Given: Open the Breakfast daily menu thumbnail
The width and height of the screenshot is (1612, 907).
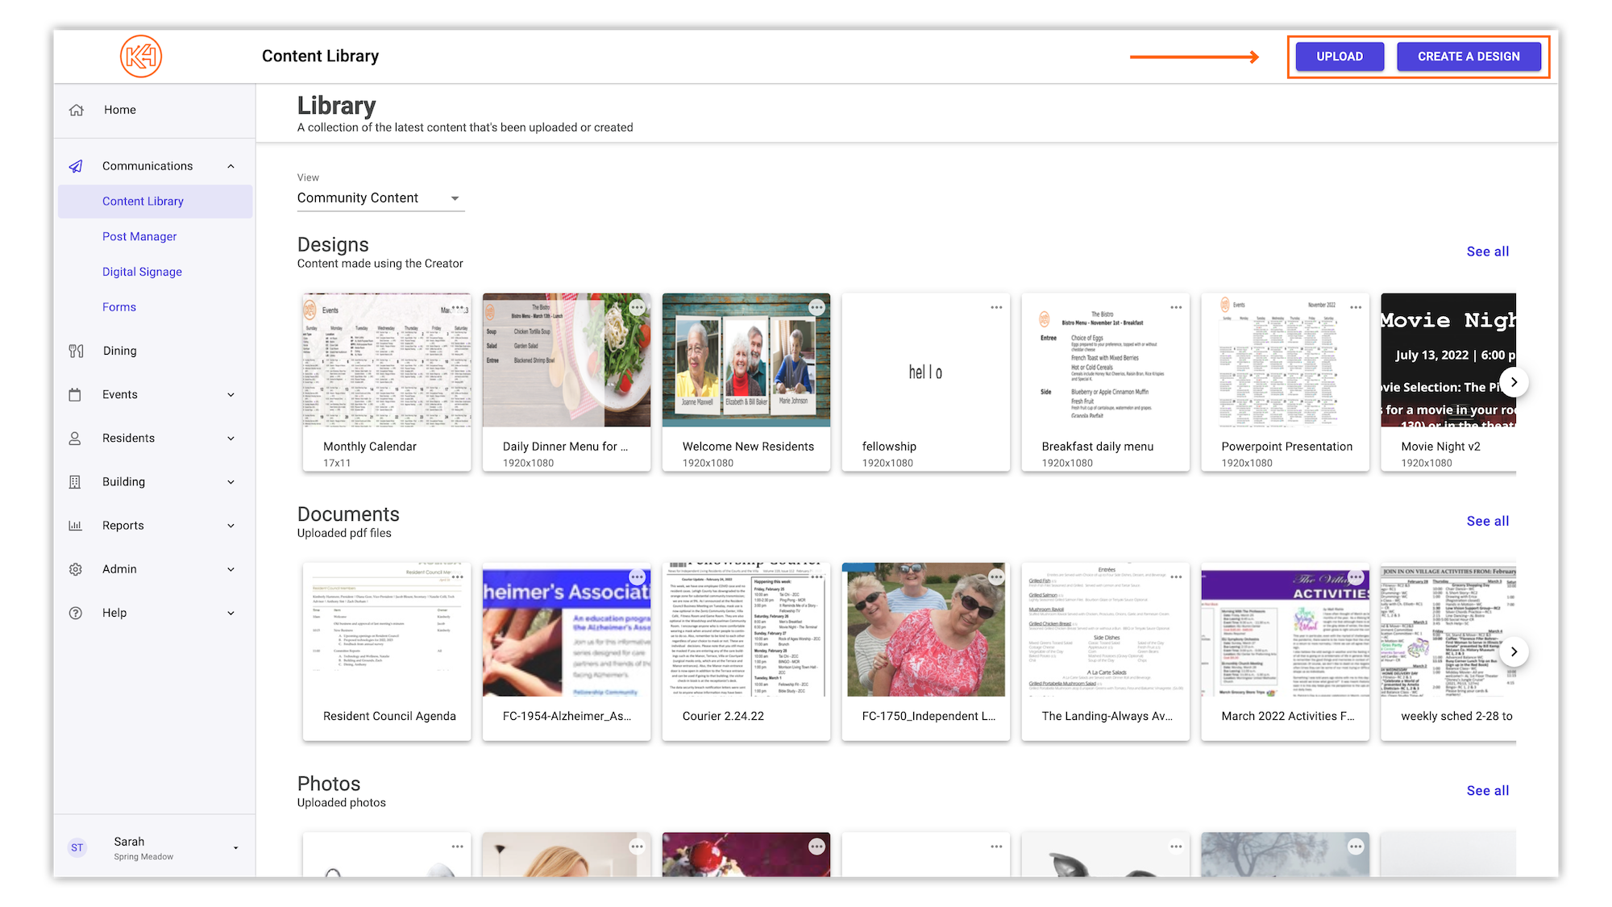Looking at the screenshot, I should click(x=1106, y=360).
